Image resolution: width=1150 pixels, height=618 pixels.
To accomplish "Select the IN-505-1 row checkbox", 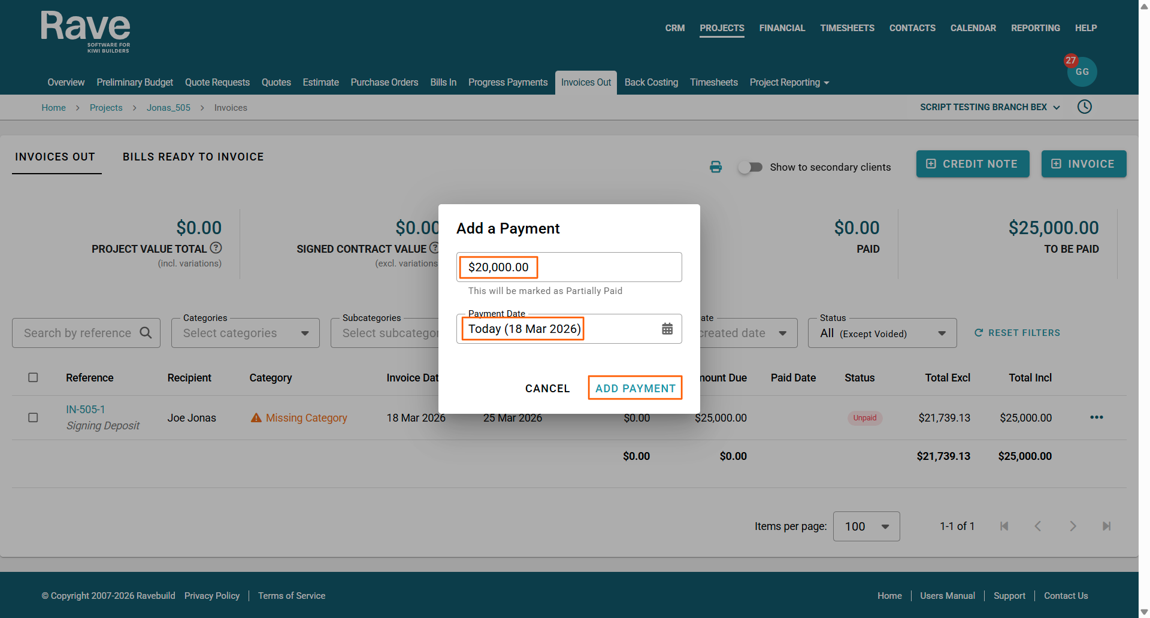I will pyautogui.click(x=33, y=418).
